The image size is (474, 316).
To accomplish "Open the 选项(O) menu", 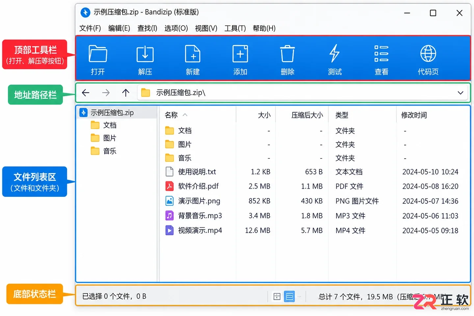I will click(x=176, y=28).
